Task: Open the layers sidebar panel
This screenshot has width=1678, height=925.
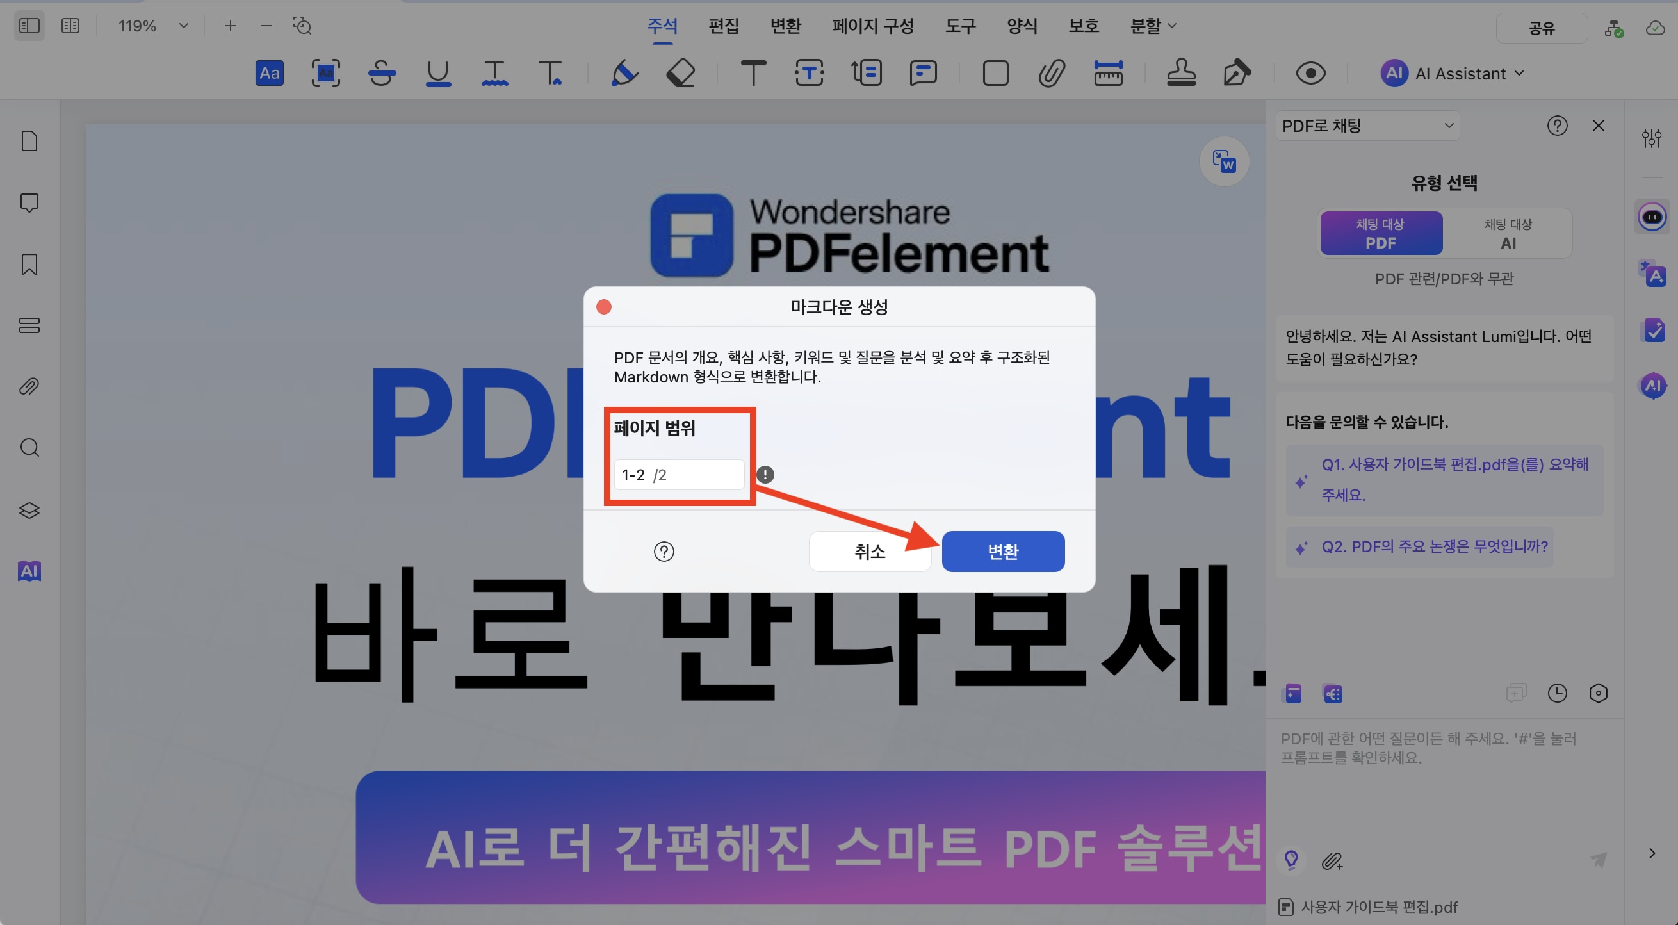Action: 29,509
